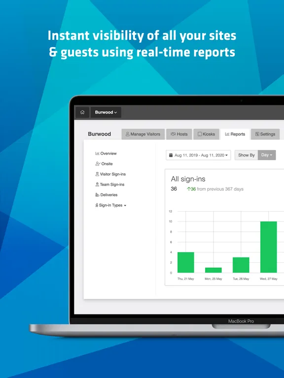Click the home icon button

82,112
